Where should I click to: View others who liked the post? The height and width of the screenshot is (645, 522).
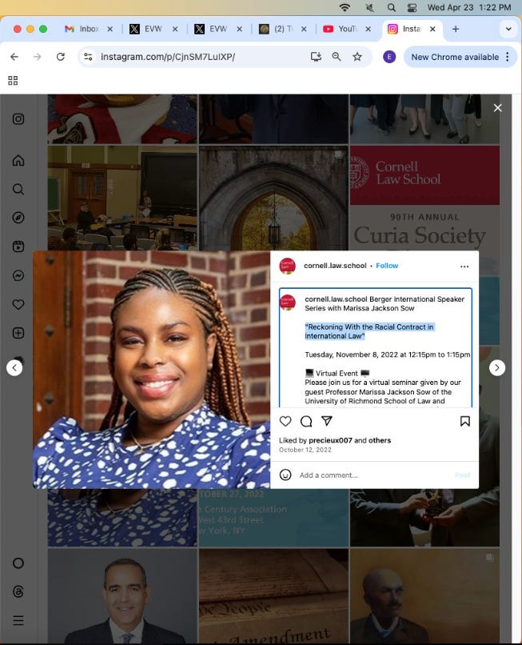[380, 440]
